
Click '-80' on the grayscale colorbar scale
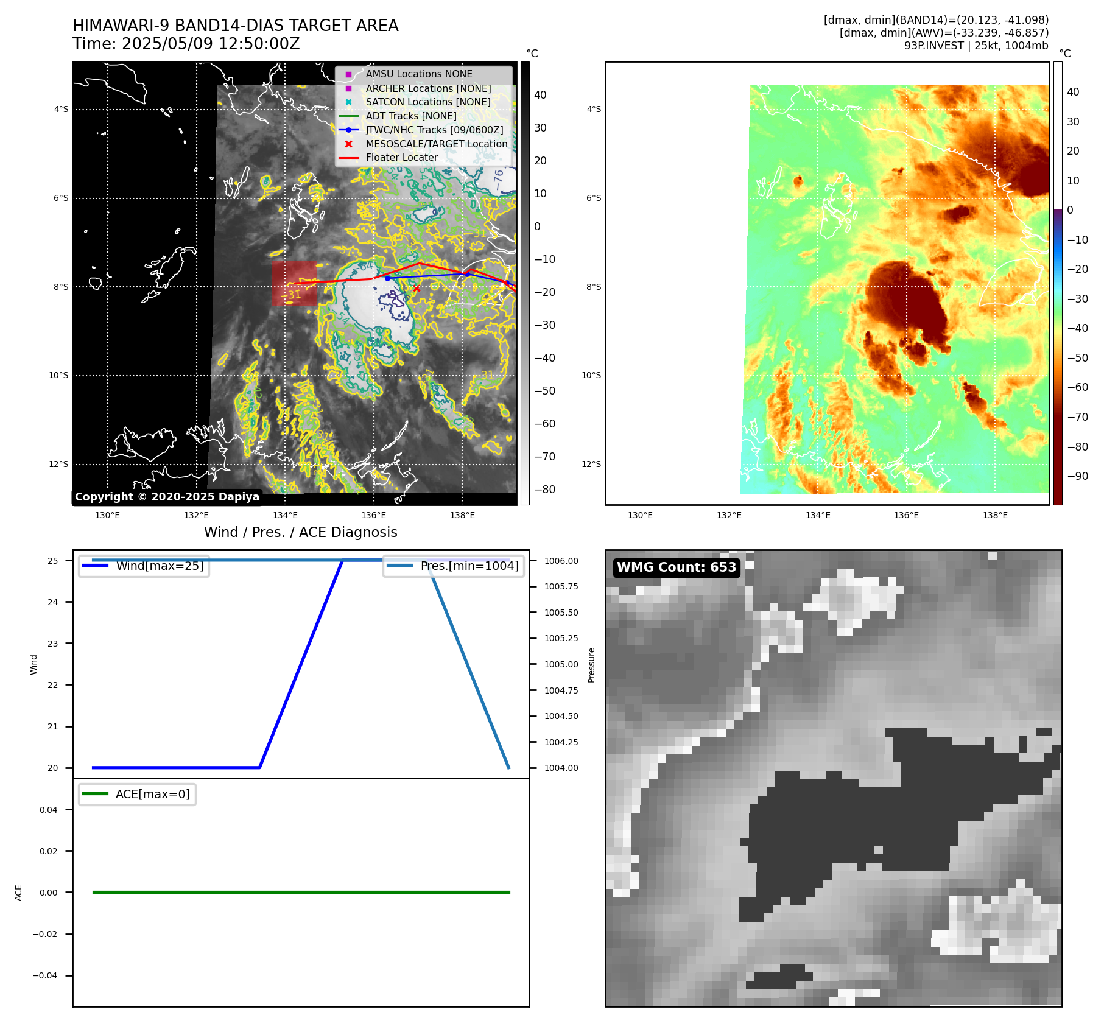click(x=545, y=490)
